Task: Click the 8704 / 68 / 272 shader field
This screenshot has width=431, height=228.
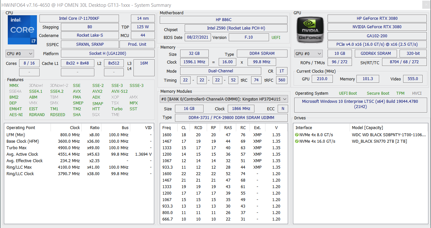Action: point(404,62)
